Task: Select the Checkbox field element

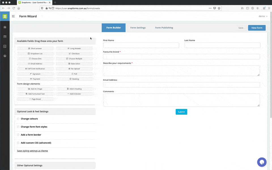Action: point(74,54)
